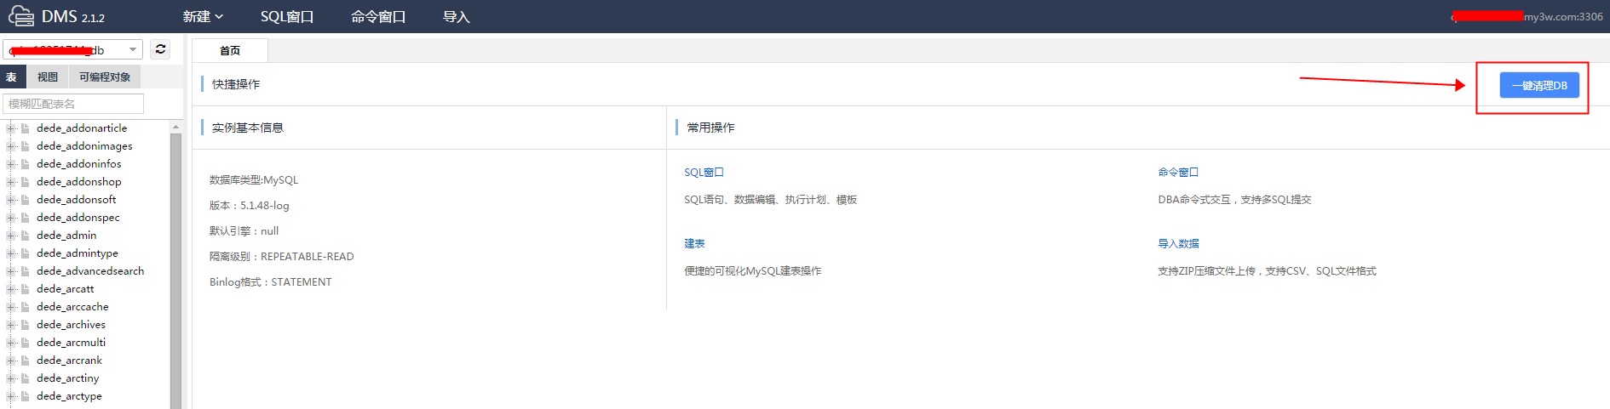Open the 导入数据 link
Viewport: 1610px width, 409px height.
[x=1178, y=244]
